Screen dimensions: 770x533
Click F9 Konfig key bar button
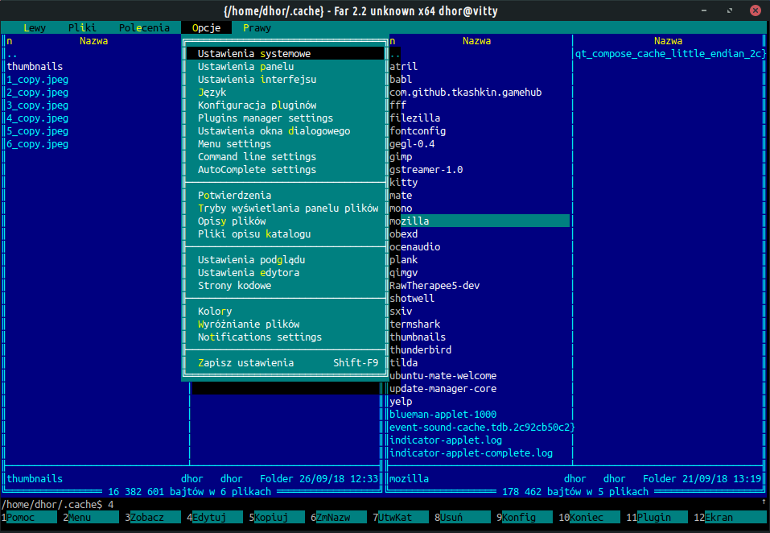[524, 517]
